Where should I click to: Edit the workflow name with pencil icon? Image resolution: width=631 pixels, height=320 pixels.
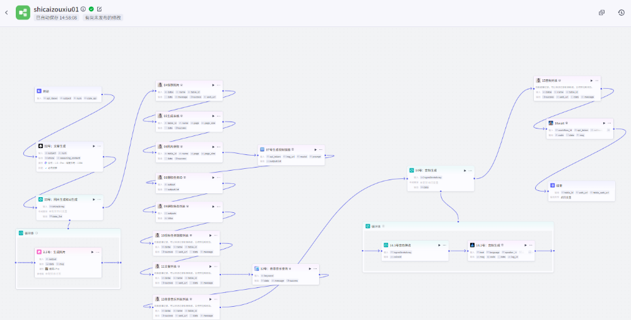[99, 9]
